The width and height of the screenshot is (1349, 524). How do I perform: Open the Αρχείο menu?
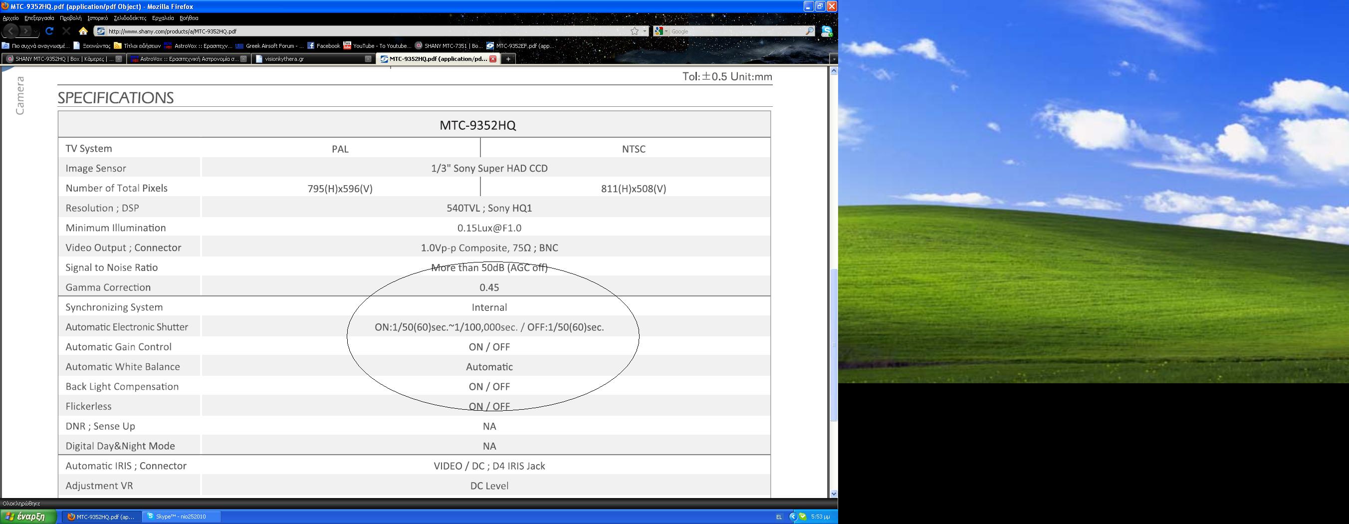10,18
